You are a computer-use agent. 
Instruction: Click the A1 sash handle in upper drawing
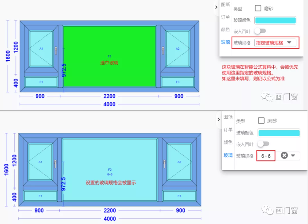56,50
